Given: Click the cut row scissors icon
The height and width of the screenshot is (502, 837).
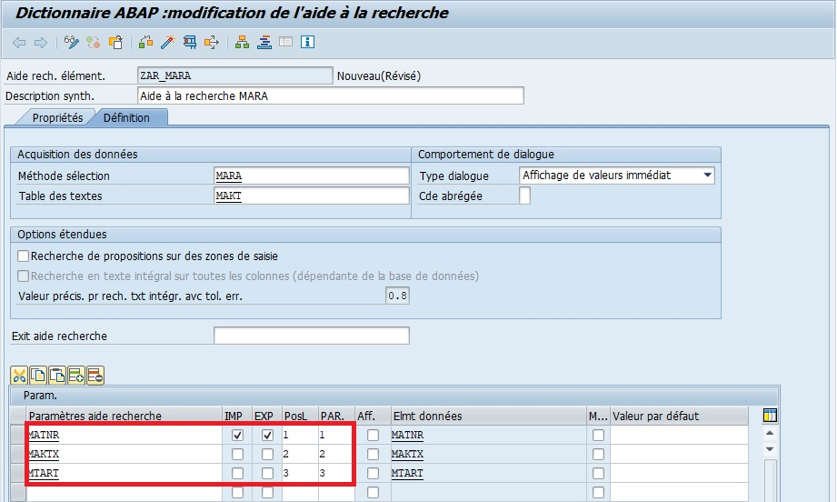Looking at the screenshot, I should [19, 375].
